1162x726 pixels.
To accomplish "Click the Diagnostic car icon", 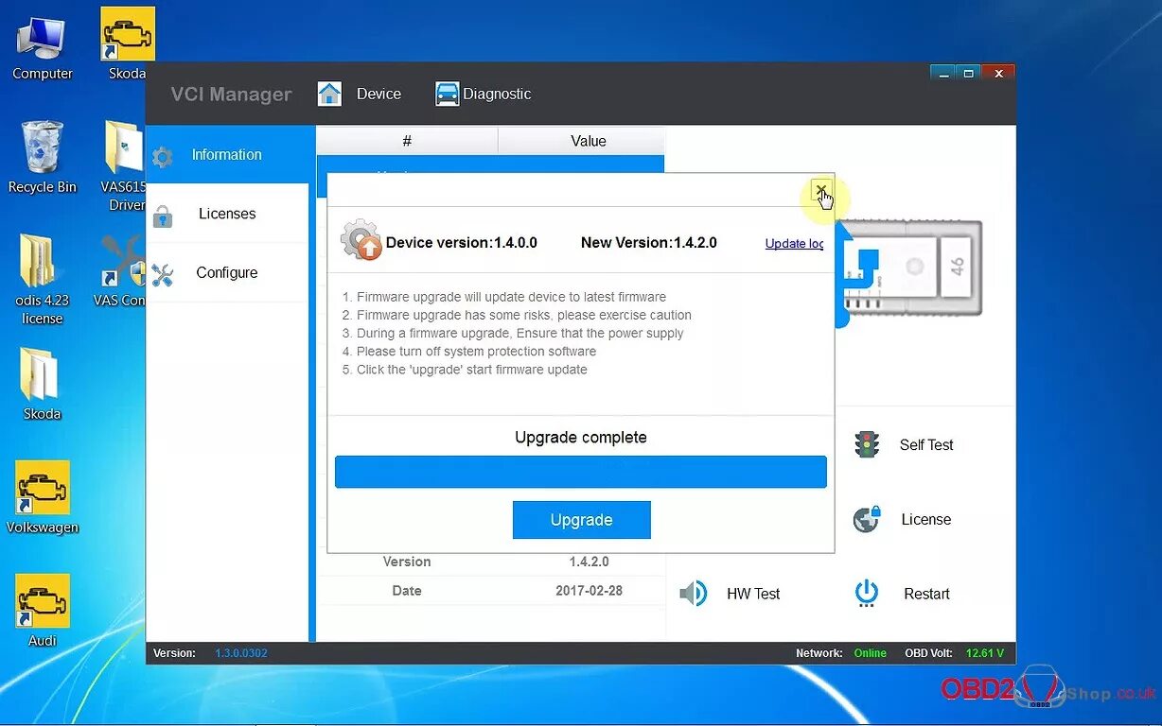I will point(447,94).
